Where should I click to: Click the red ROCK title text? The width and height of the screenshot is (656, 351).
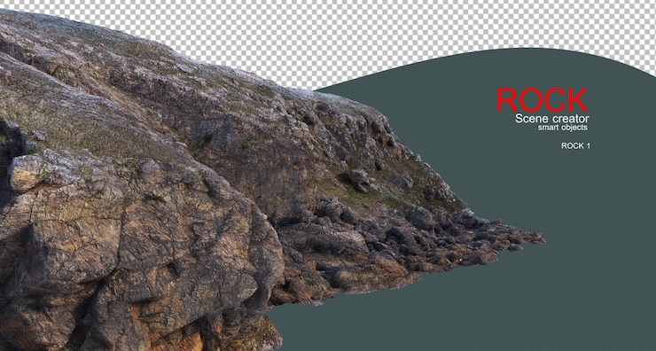pos(542,99)
